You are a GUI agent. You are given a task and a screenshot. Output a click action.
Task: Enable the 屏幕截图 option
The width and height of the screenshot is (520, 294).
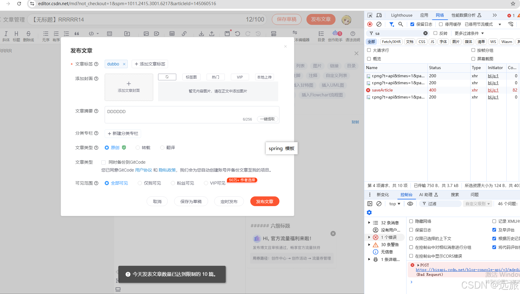[473, 58]
